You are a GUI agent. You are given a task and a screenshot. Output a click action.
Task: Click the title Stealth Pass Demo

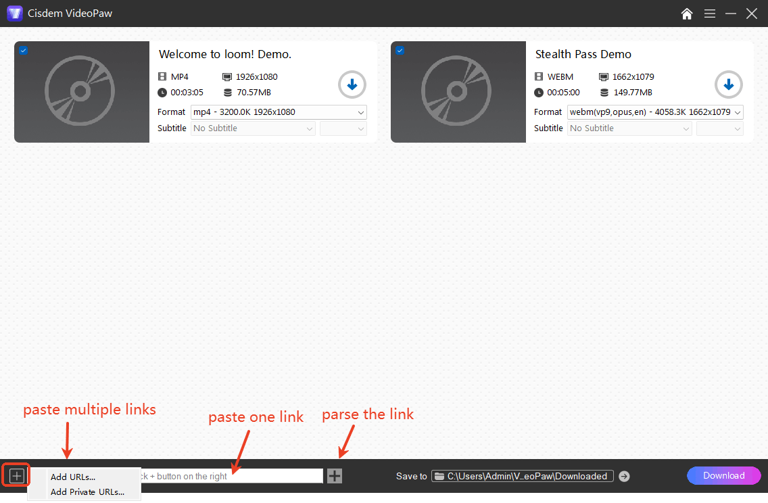click(583, 54)
